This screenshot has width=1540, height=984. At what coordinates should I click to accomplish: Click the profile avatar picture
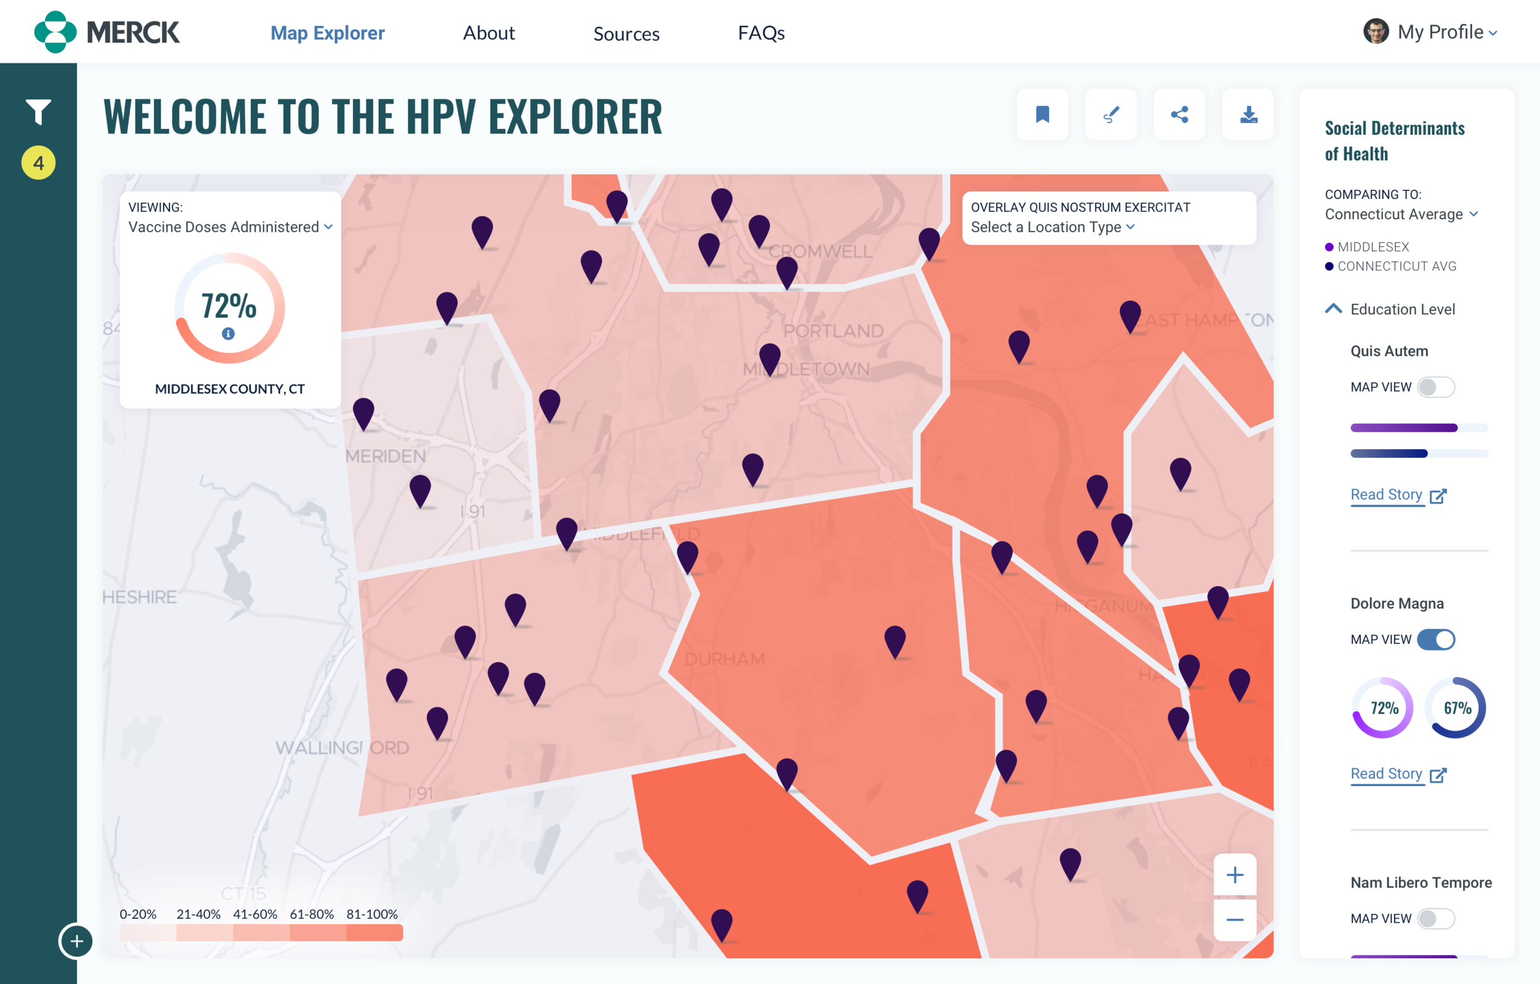[1376, 31]
